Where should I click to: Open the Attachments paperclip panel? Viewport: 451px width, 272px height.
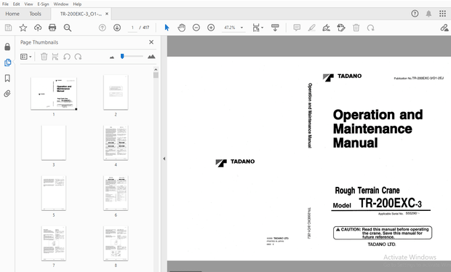pyautogui.click(x=7, y=93)
